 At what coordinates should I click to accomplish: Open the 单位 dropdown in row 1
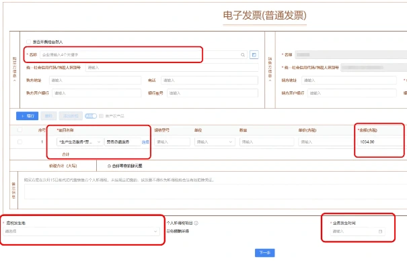point(215,142)
